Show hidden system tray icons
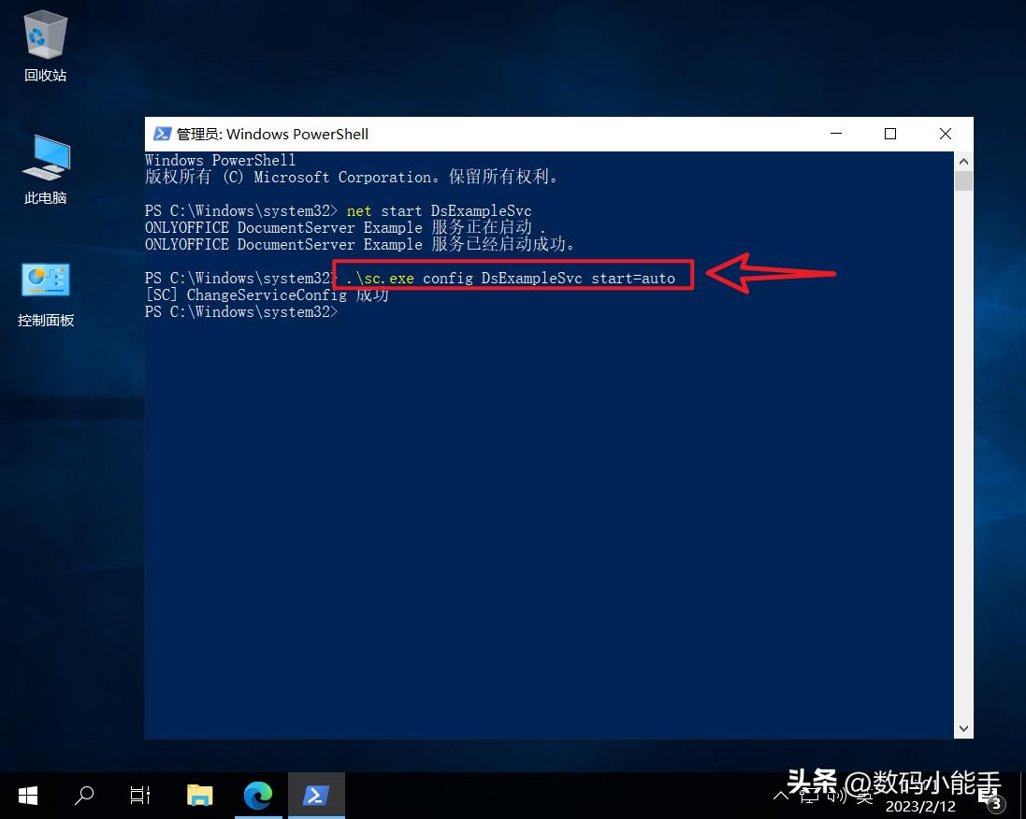The image size is (1026, 819). click(781, 797)
